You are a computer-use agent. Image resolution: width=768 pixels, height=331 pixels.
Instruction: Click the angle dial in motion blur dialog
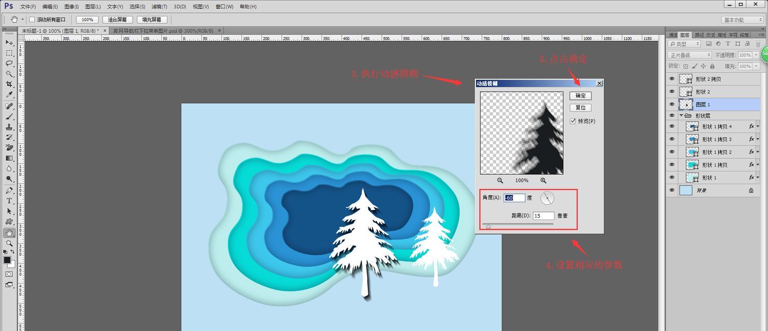pos(547,198)
